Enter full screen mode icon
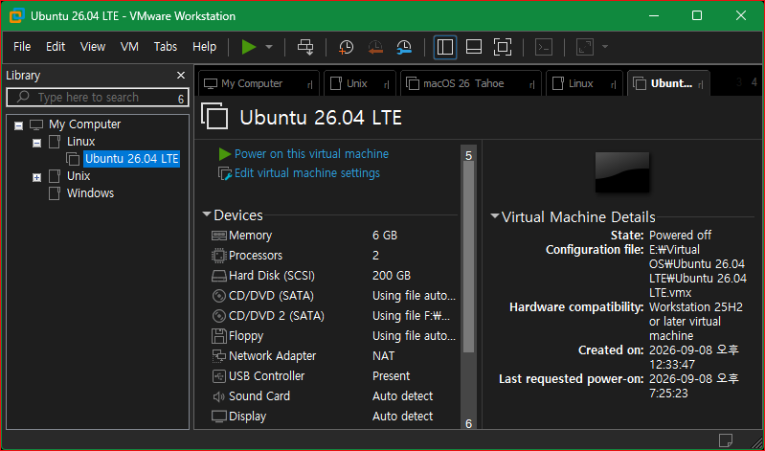765x451 pixels. 503,47
